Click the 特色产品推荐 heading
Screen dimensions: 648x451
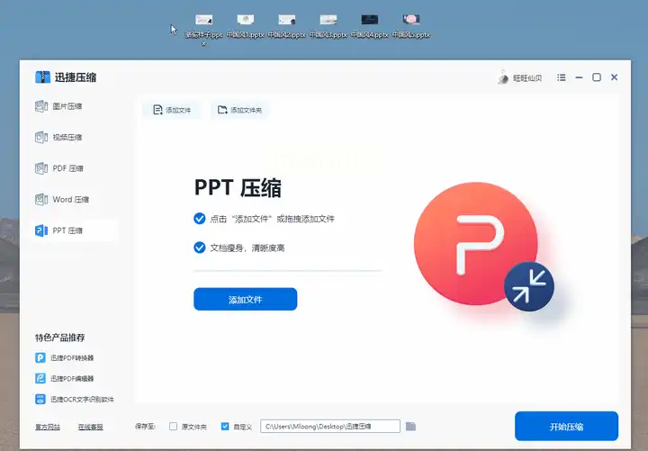(x=60, y=338)
